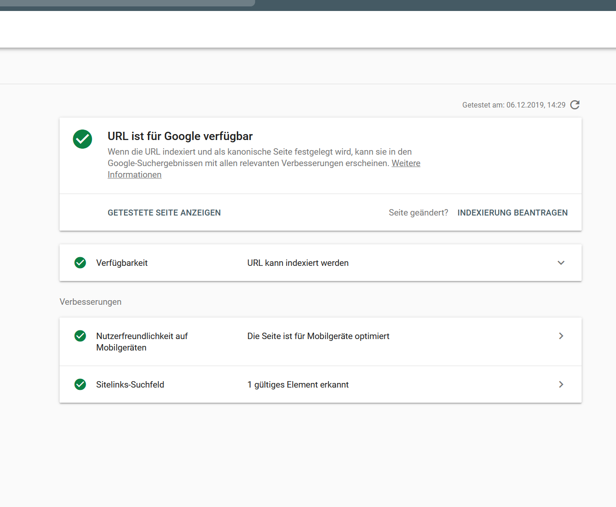Click the green check icon next to Verfügbarkeit
Image resolution: width=616 pixels, height=507 pixels.
[x=80, y=263]
